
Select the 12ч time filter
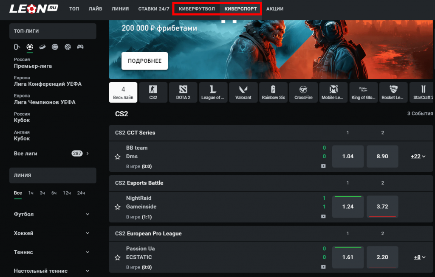tap(67, 193)
